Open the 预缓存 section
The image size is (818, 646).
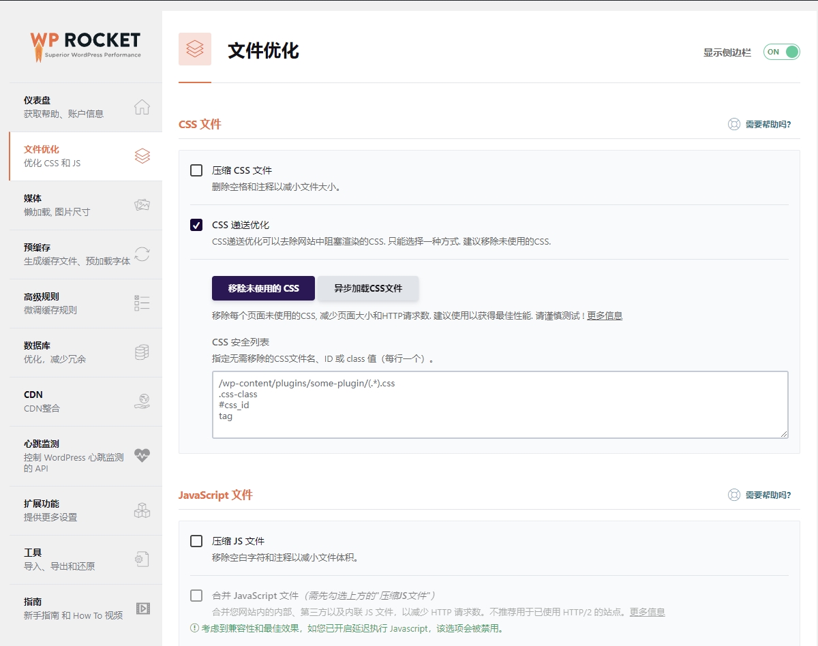click(x=86, y=254)
